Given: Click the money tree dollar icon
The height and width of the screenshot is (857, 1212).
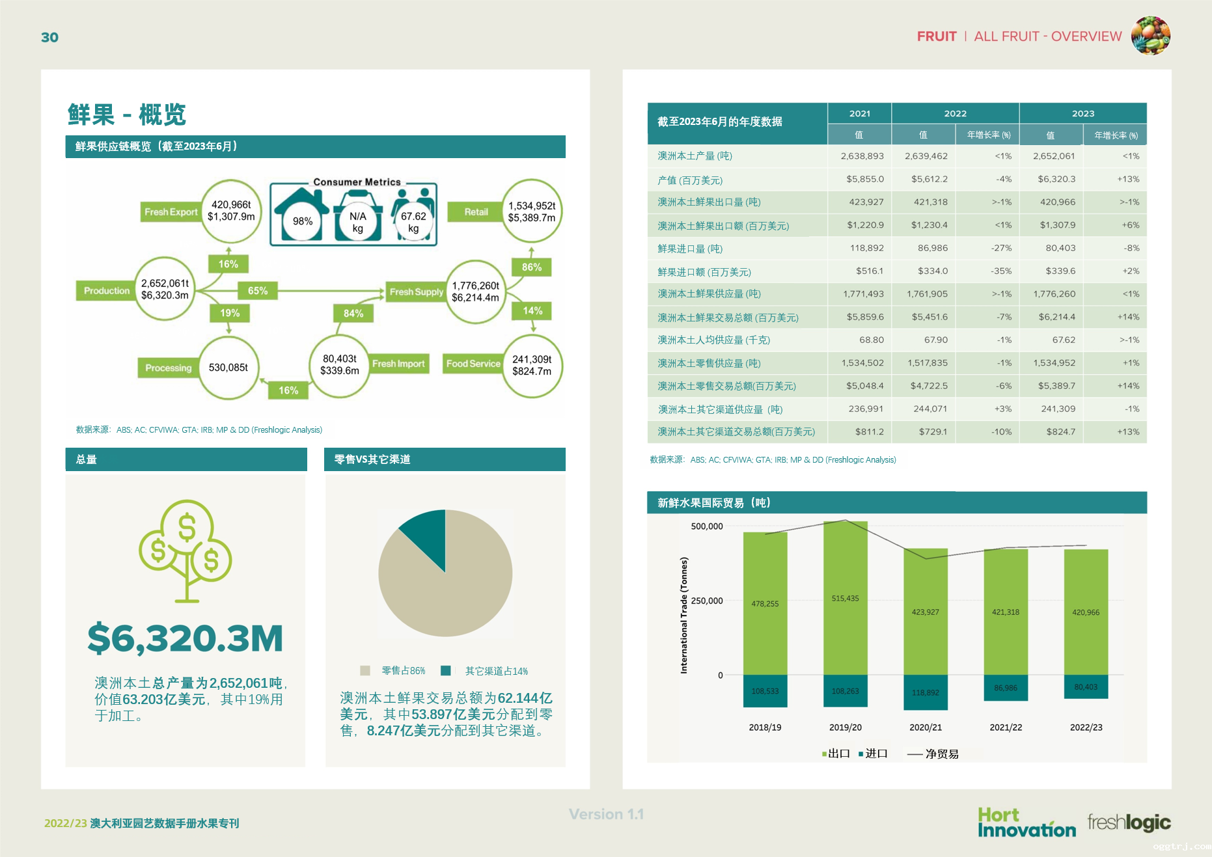Looking at the screenshot, I should pyautogui.click(x=186, y=550).
